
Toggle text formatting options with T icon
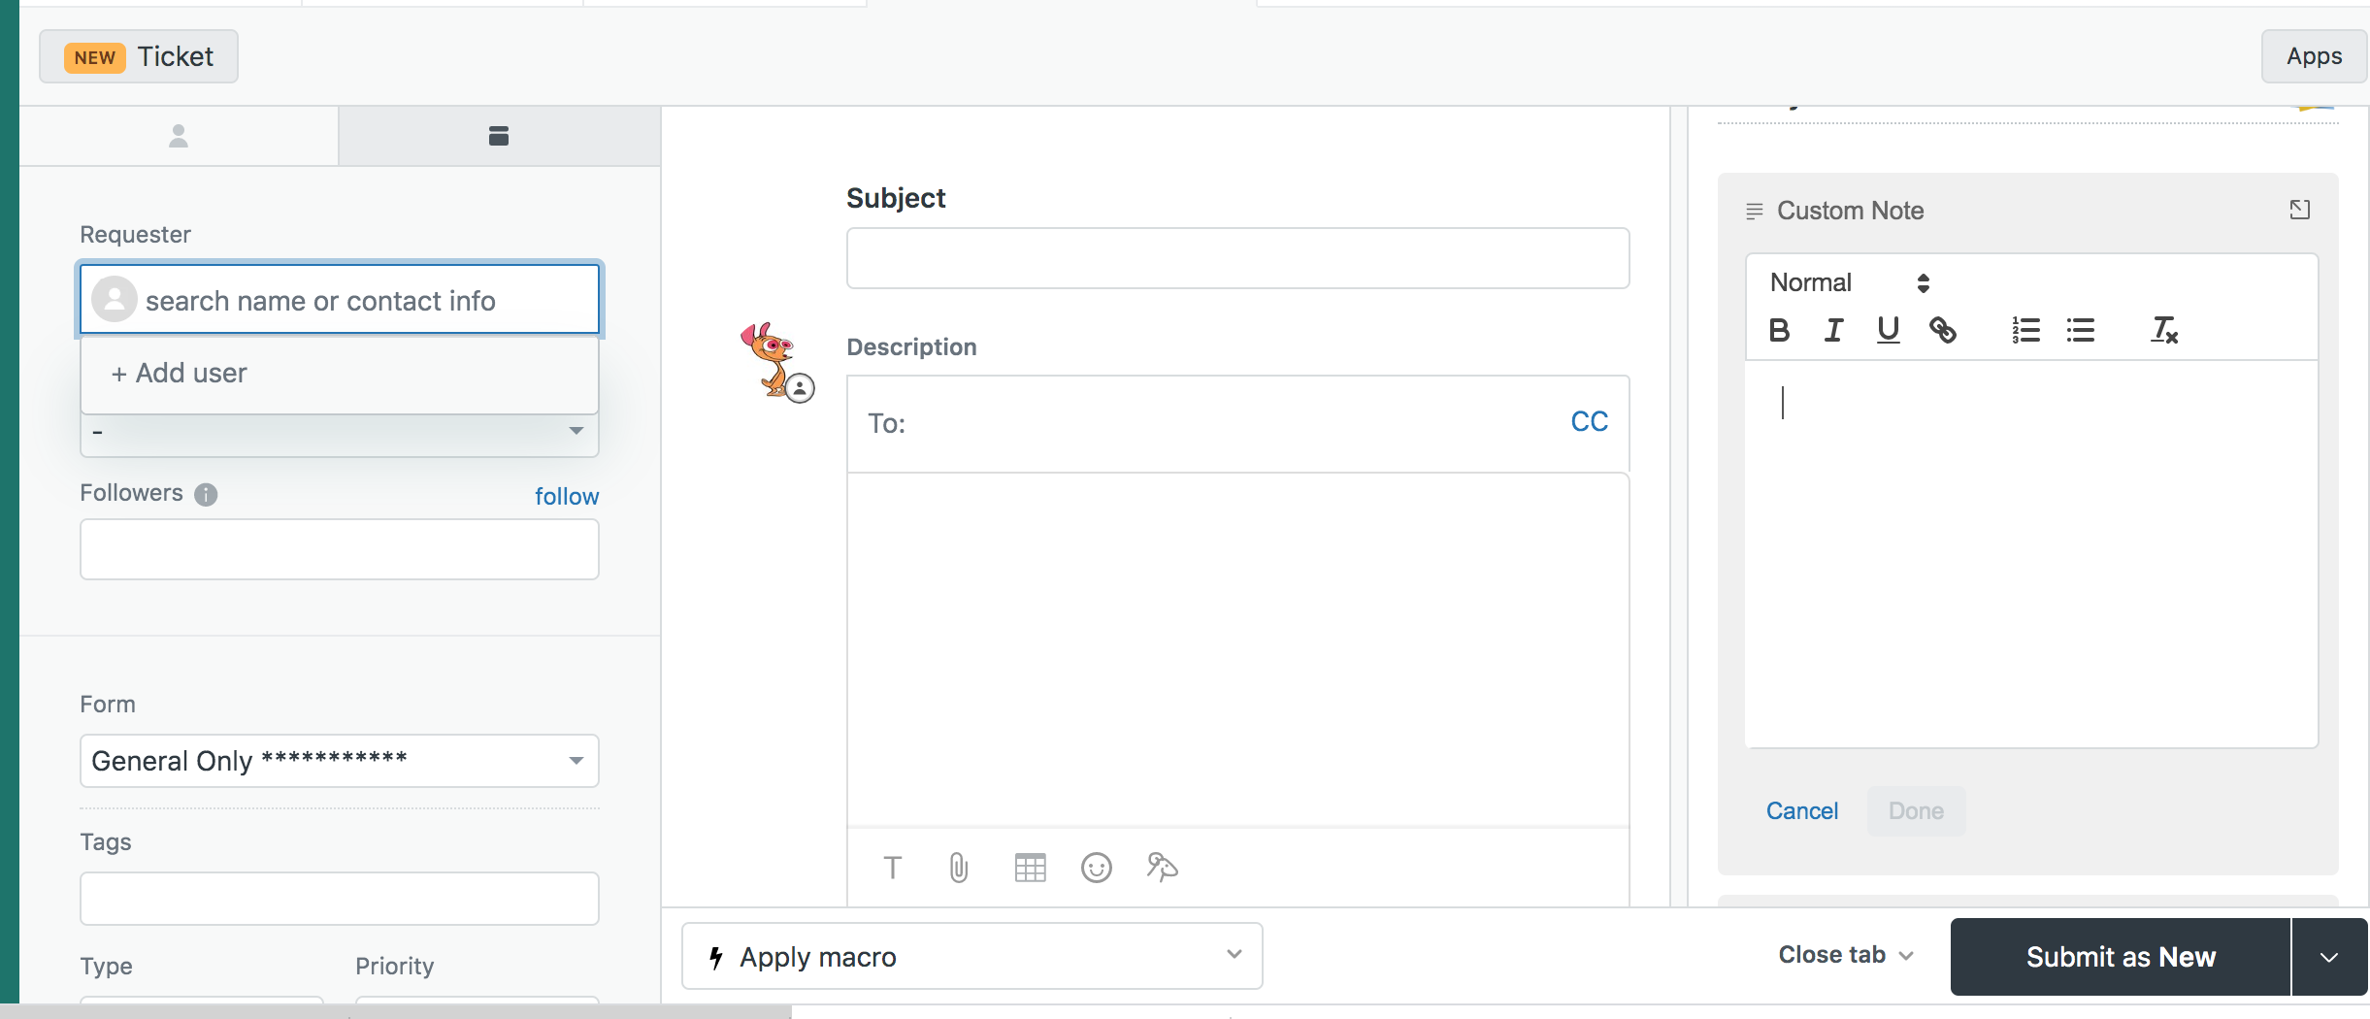coord(893,868)
